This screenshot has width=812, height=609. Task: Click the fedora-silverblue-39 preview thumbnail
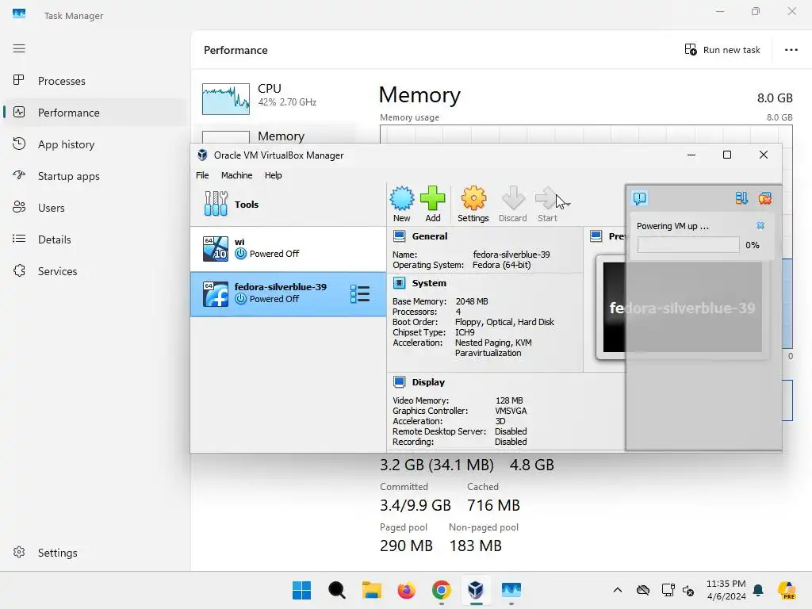[x=682, y=308]
